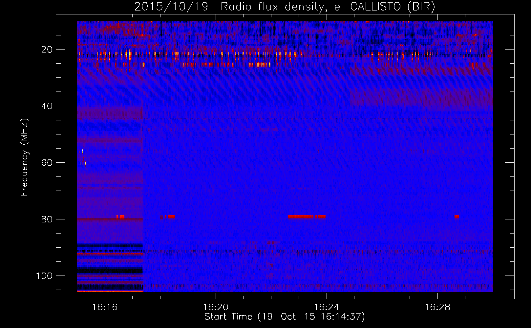Click the long red burst at 80 MHz before 16:24
This screenshot has width=531, height=328.
coord(307,217)
